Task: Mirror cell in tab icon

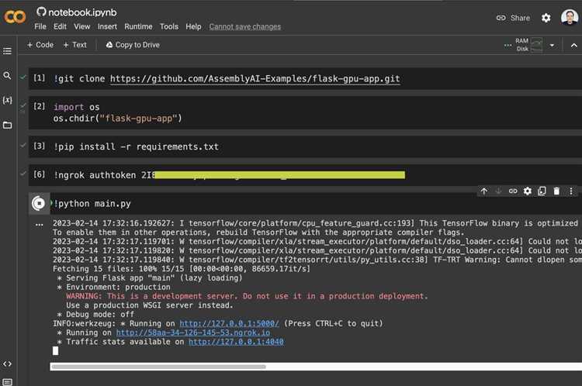Action: pyautogui.click(x=542, y=191)
